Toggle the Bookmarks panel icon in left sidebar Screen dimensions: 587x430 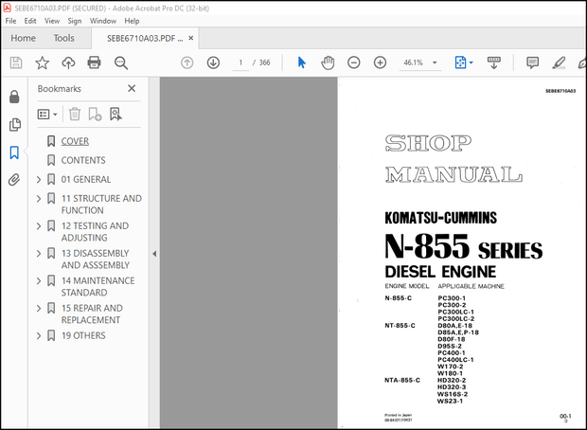14,152
